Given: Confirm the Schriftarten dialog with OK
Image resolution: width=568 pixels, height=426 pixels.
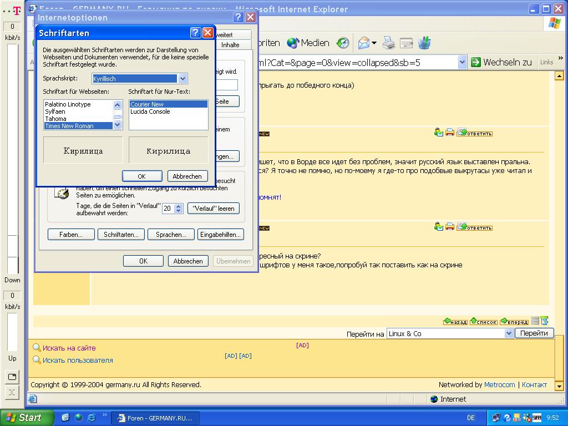Looking at the screenshot, I should (141, 176).
